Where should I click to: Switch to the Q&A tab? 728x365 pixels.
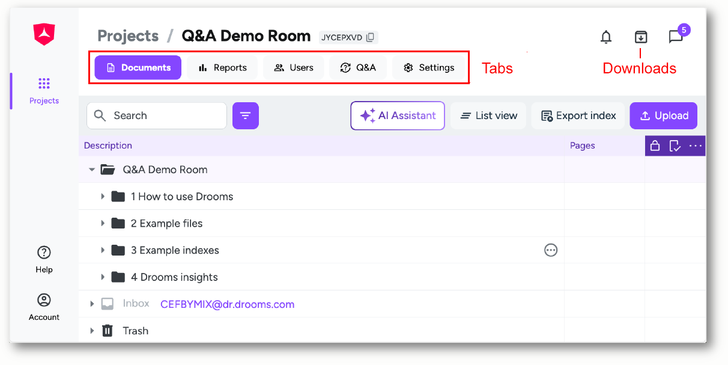click(x=358, y=67)
